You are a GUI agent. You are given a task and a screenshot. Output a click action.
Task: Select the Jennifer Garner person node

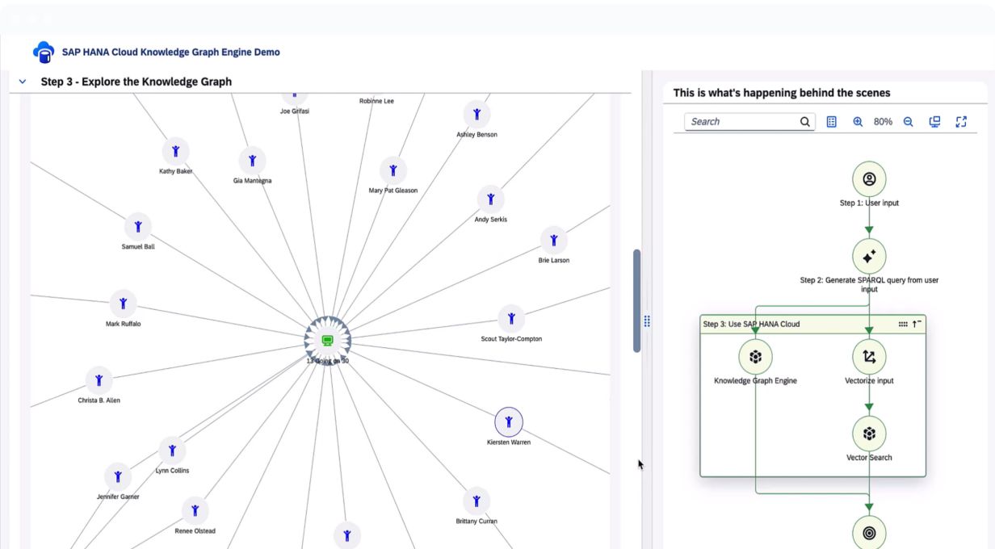tap(118, 476)
